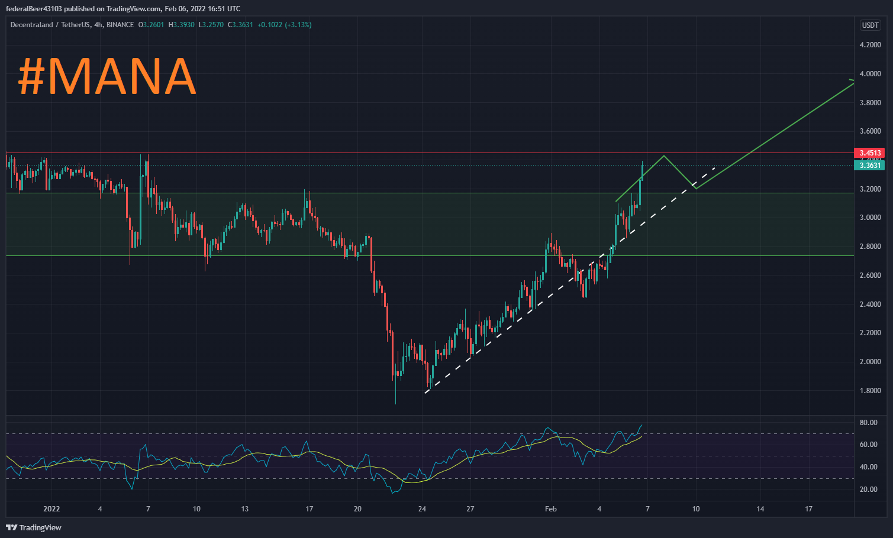Click the 3.6000 price axis label
893x538 pixels.
pyautogui.click(x=870, y=131)
